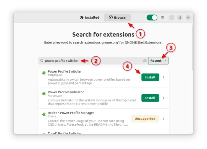
Task: Install the Power Profile Switcher extension
Action: [x=150, y=77]
